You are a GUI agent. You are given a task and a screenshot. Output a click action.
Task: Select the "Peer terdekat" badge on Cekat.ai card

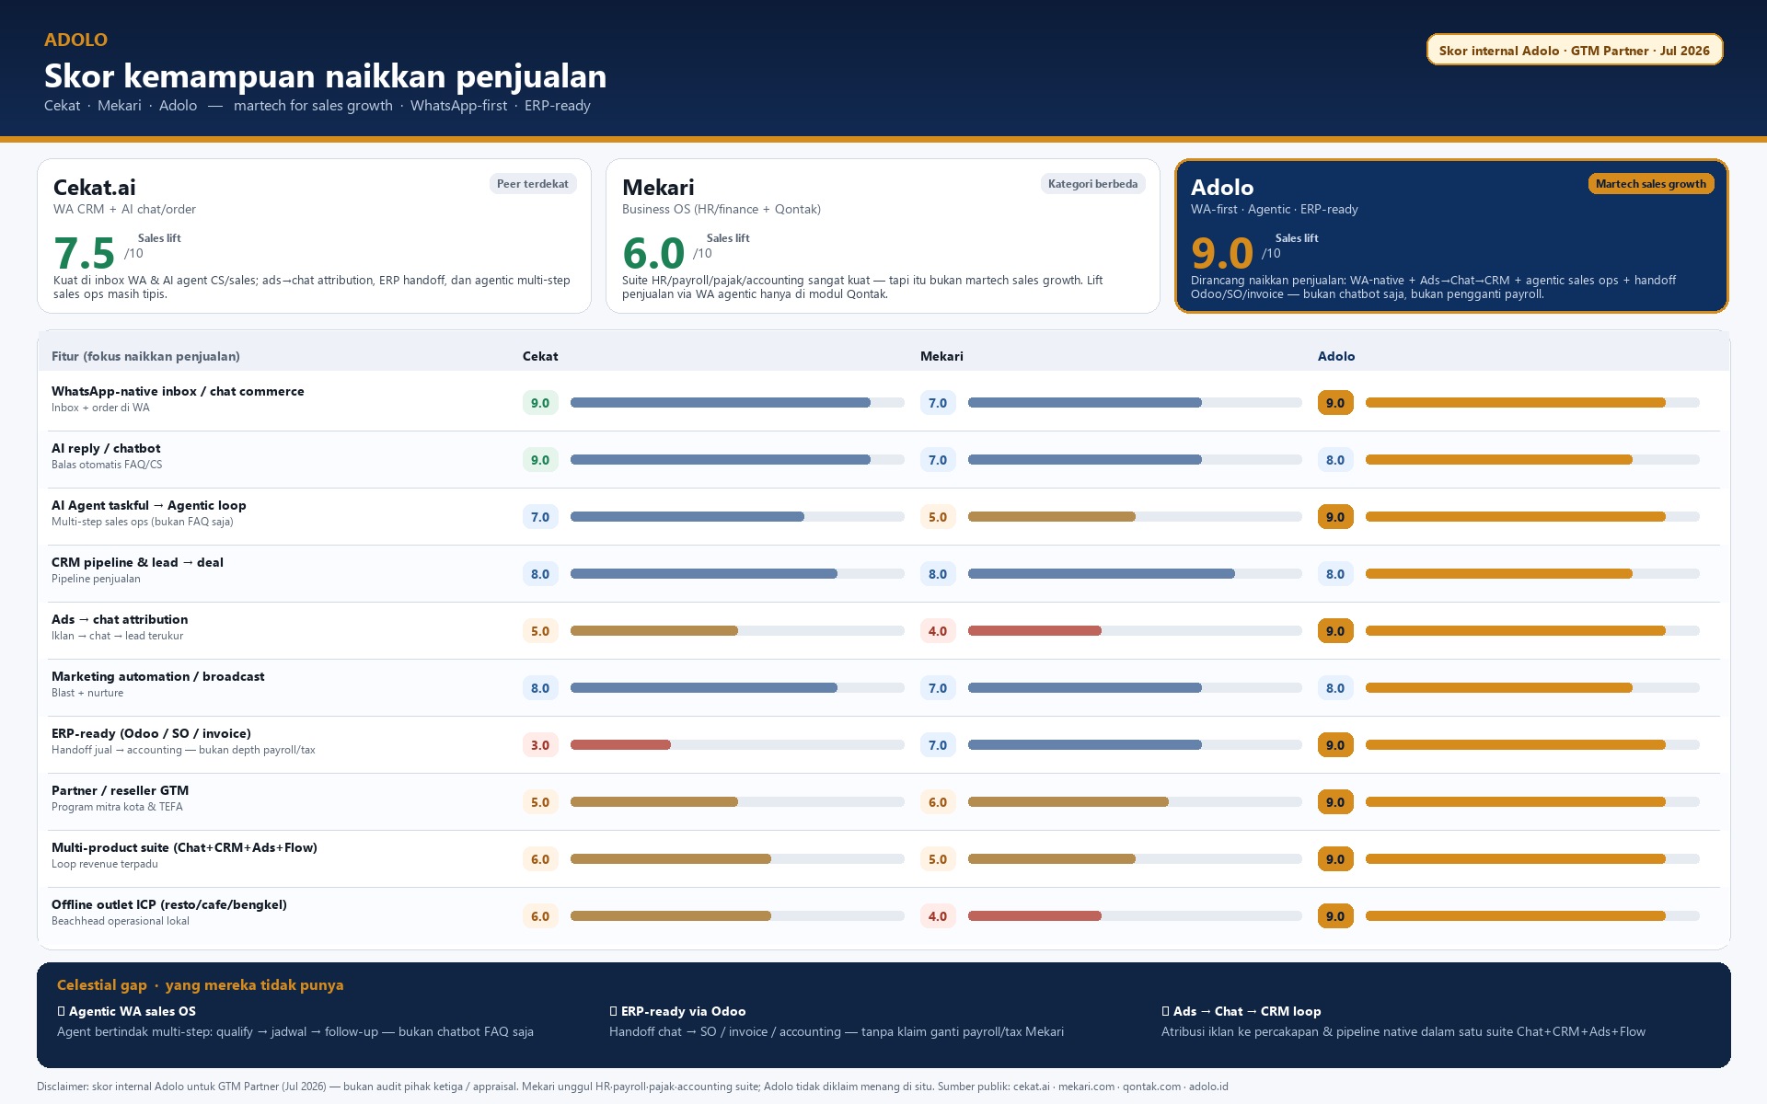point(533,184)
